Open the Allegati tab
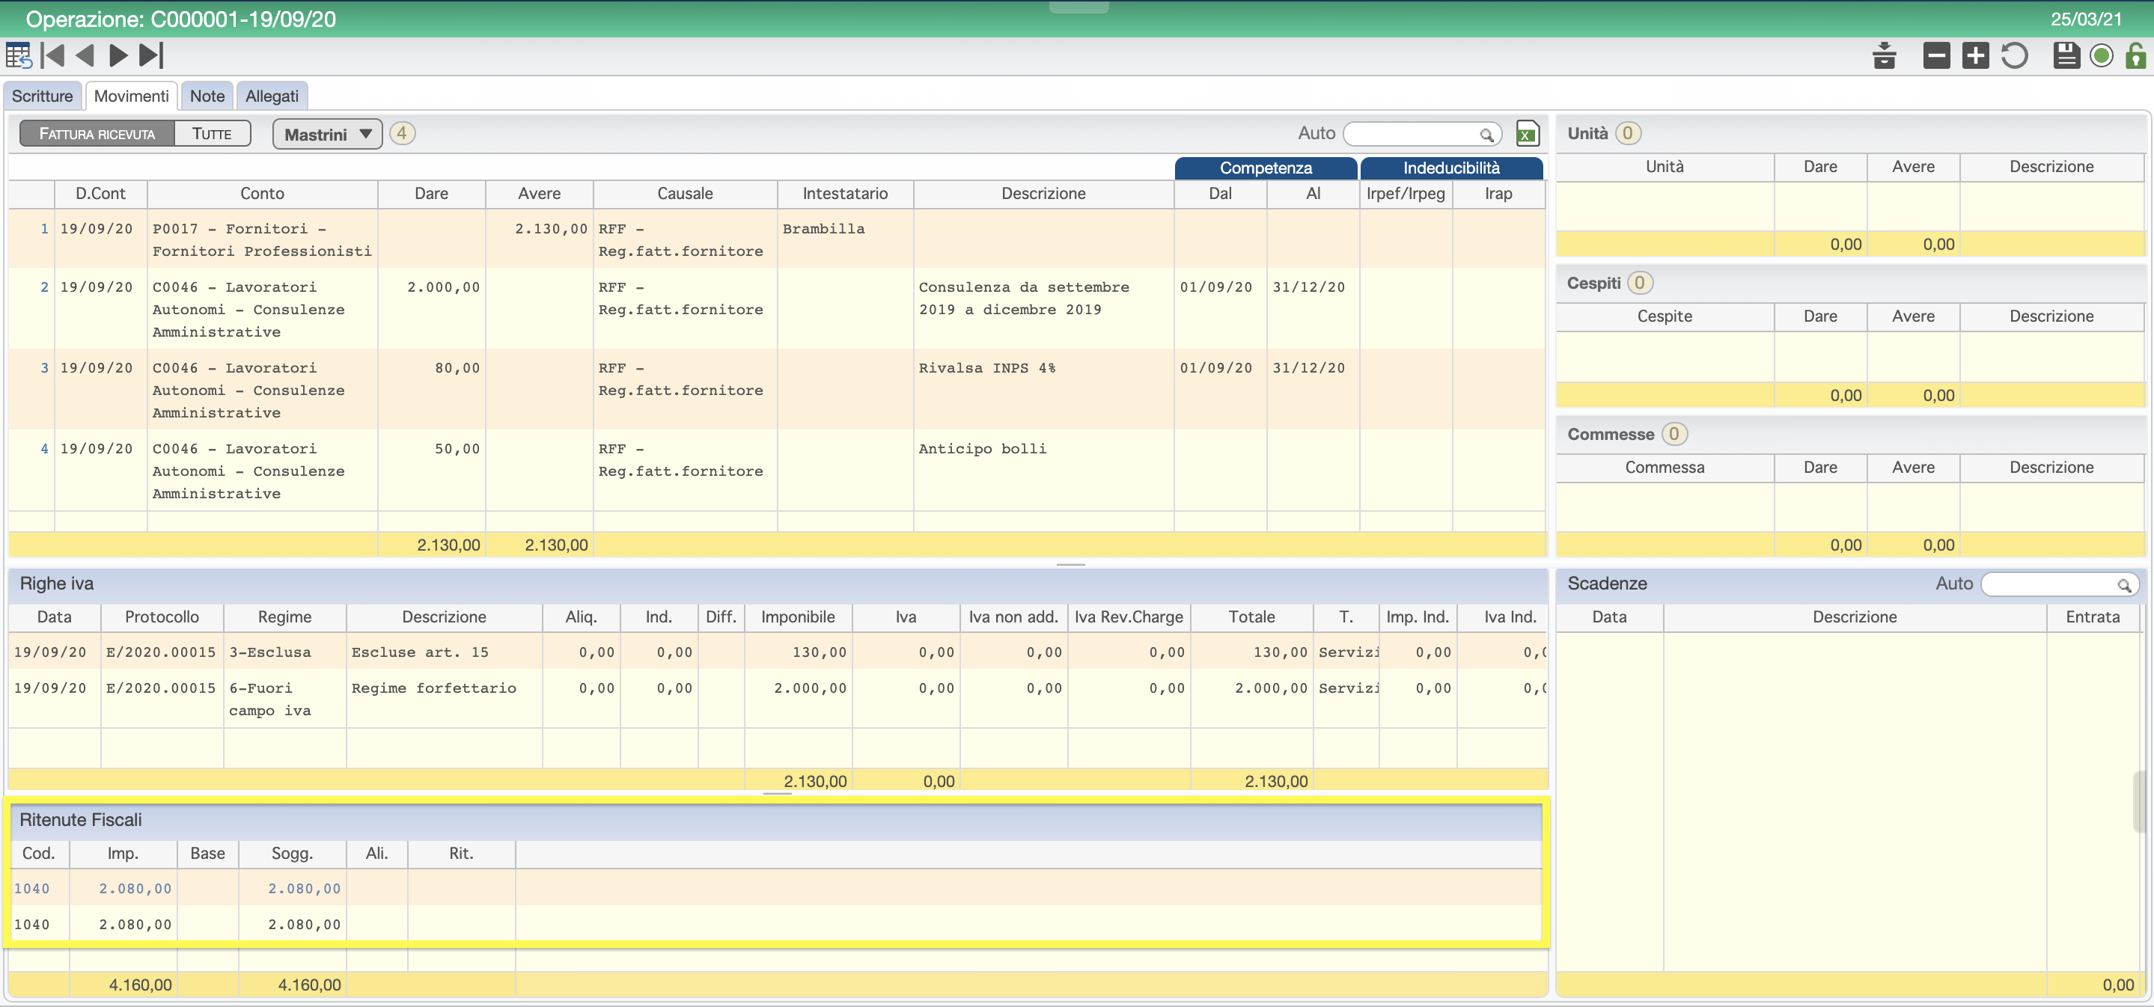 pyautogui.click(x=272, y=96)
